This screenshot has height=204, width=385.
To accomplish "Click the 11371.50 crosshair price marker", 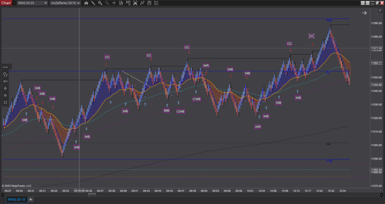I will 376,48.
